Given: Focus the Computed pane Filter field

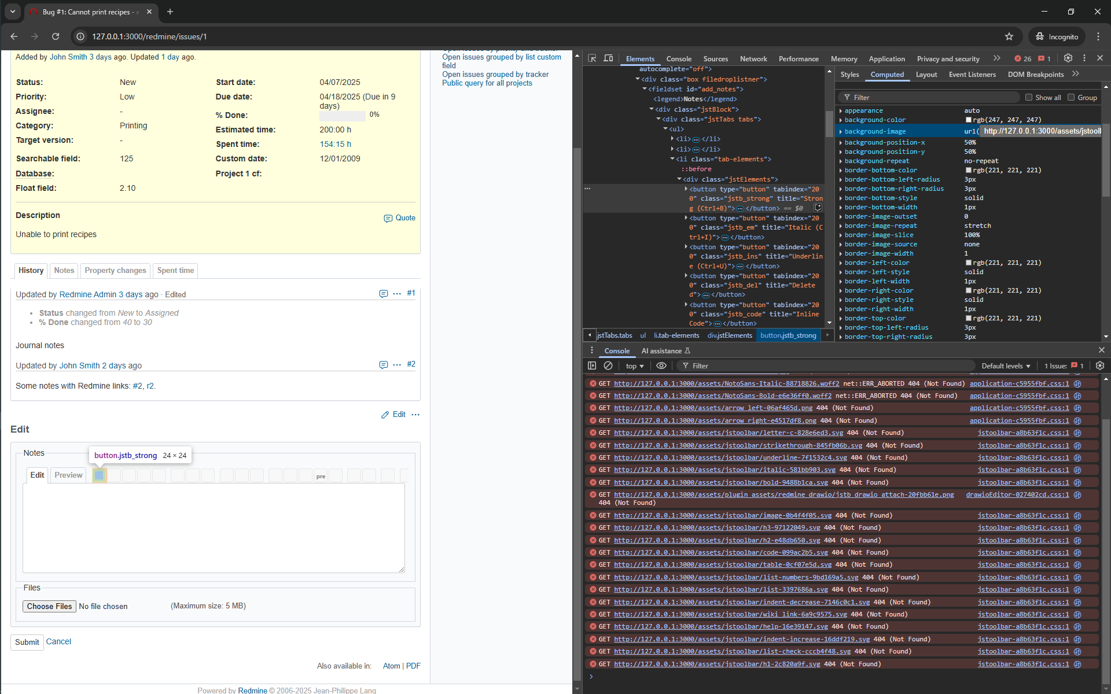Looking at the screenshot, I should pyautogui.click(x=928, y=97).
